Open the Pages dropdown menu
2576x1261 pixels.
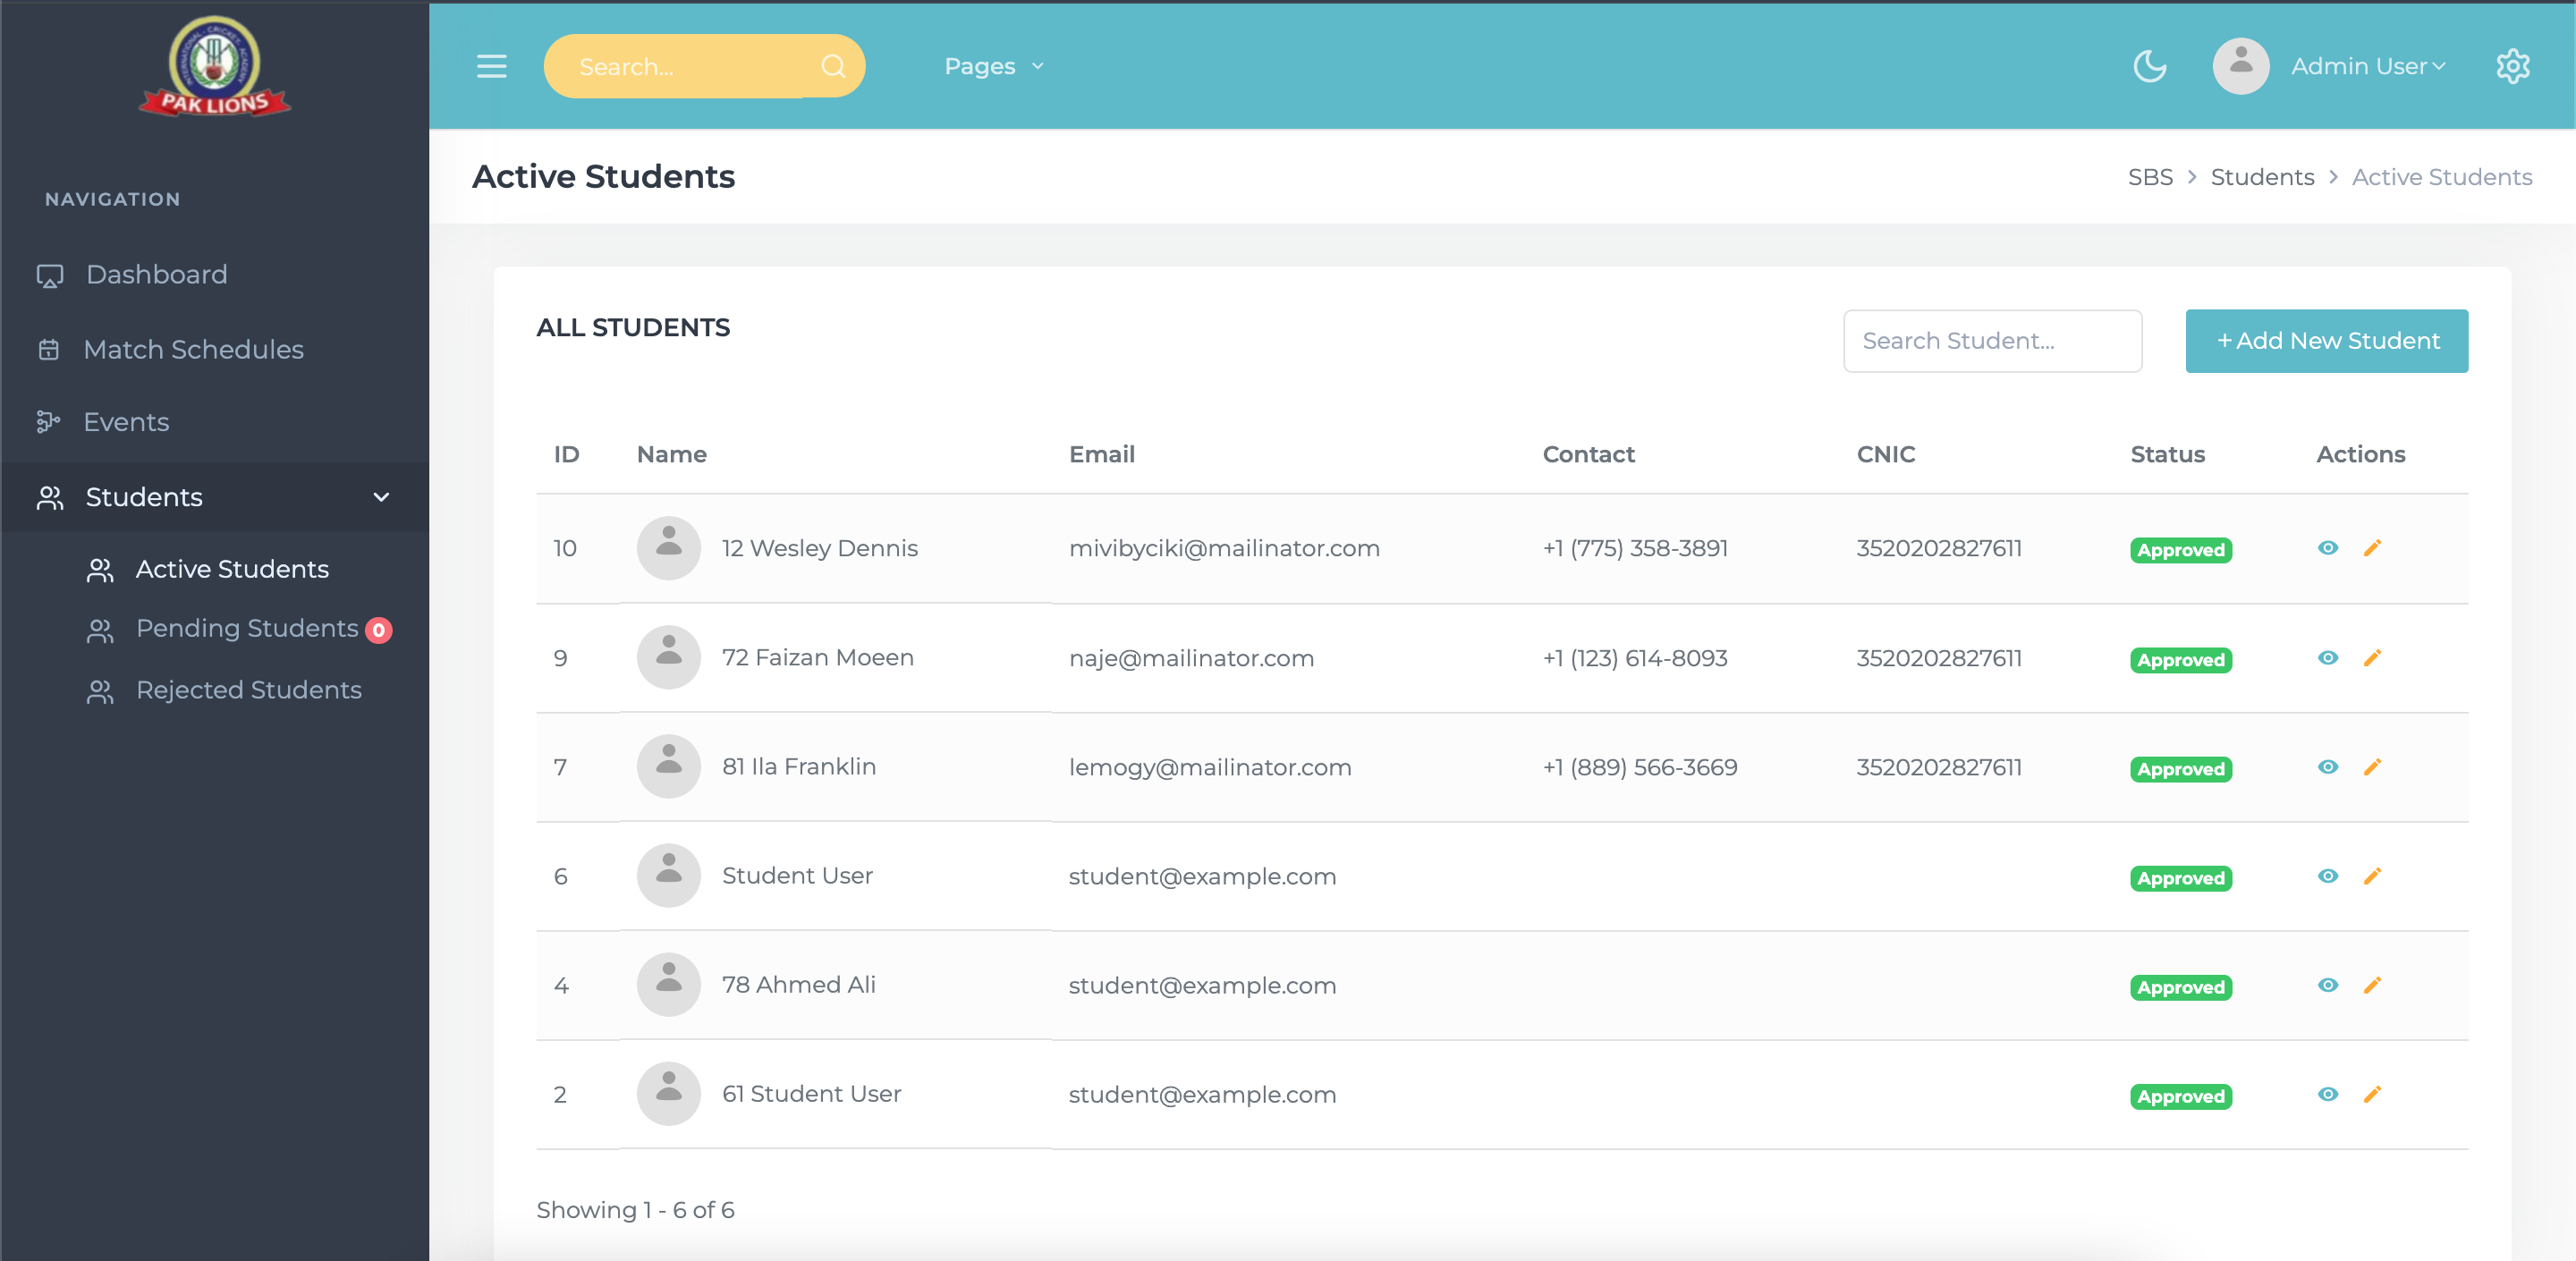993,66
